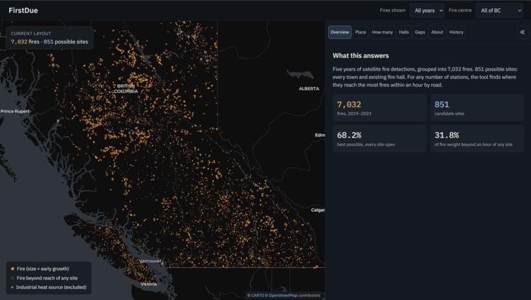Click the ALBERTA map label
This screenshot has width=531, height=300.
(x=309, y=89)
